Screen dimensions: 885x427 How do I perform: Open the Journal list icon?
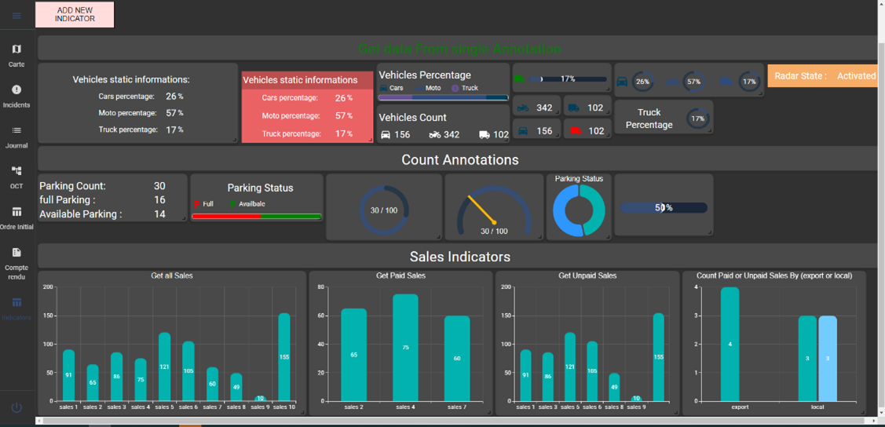(16, 130)
